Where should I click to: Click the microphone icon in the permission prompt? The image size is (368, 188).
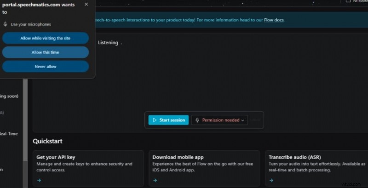6,24
